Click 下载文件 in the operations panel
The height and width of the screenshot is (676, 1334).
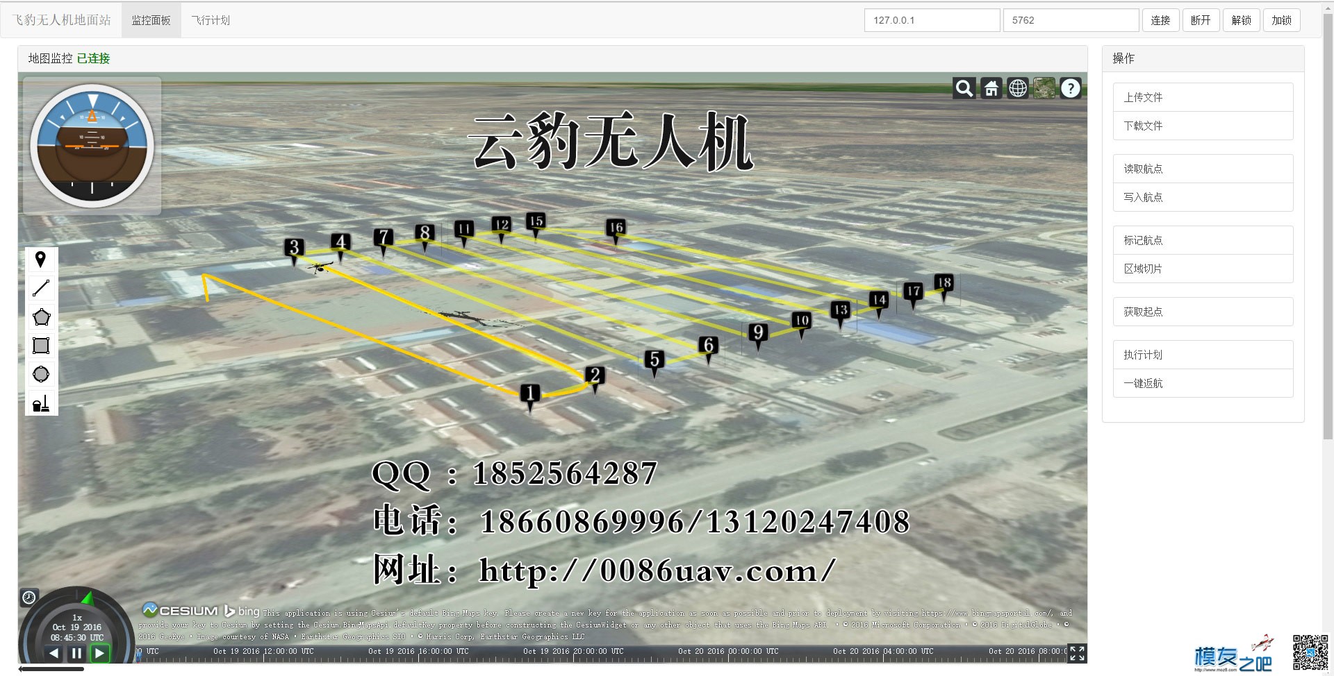(1203, 126)
